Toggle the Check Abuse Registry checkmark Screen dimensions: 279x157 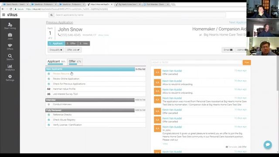pos(49,120)
